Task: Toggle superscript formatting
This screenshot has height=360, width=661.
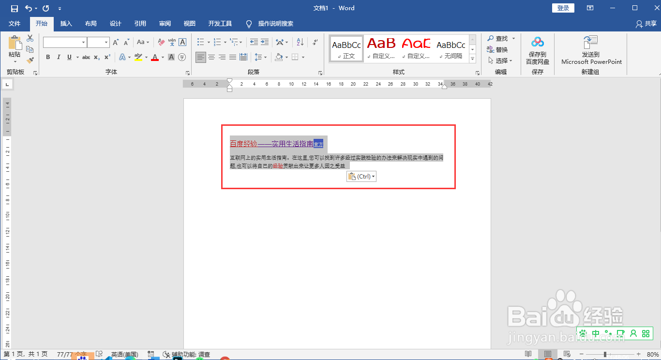Action: (107, 57)
